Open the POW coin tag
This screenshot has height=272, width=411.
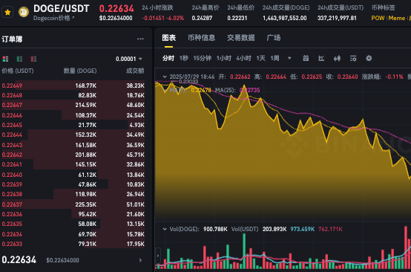[378, 18]
